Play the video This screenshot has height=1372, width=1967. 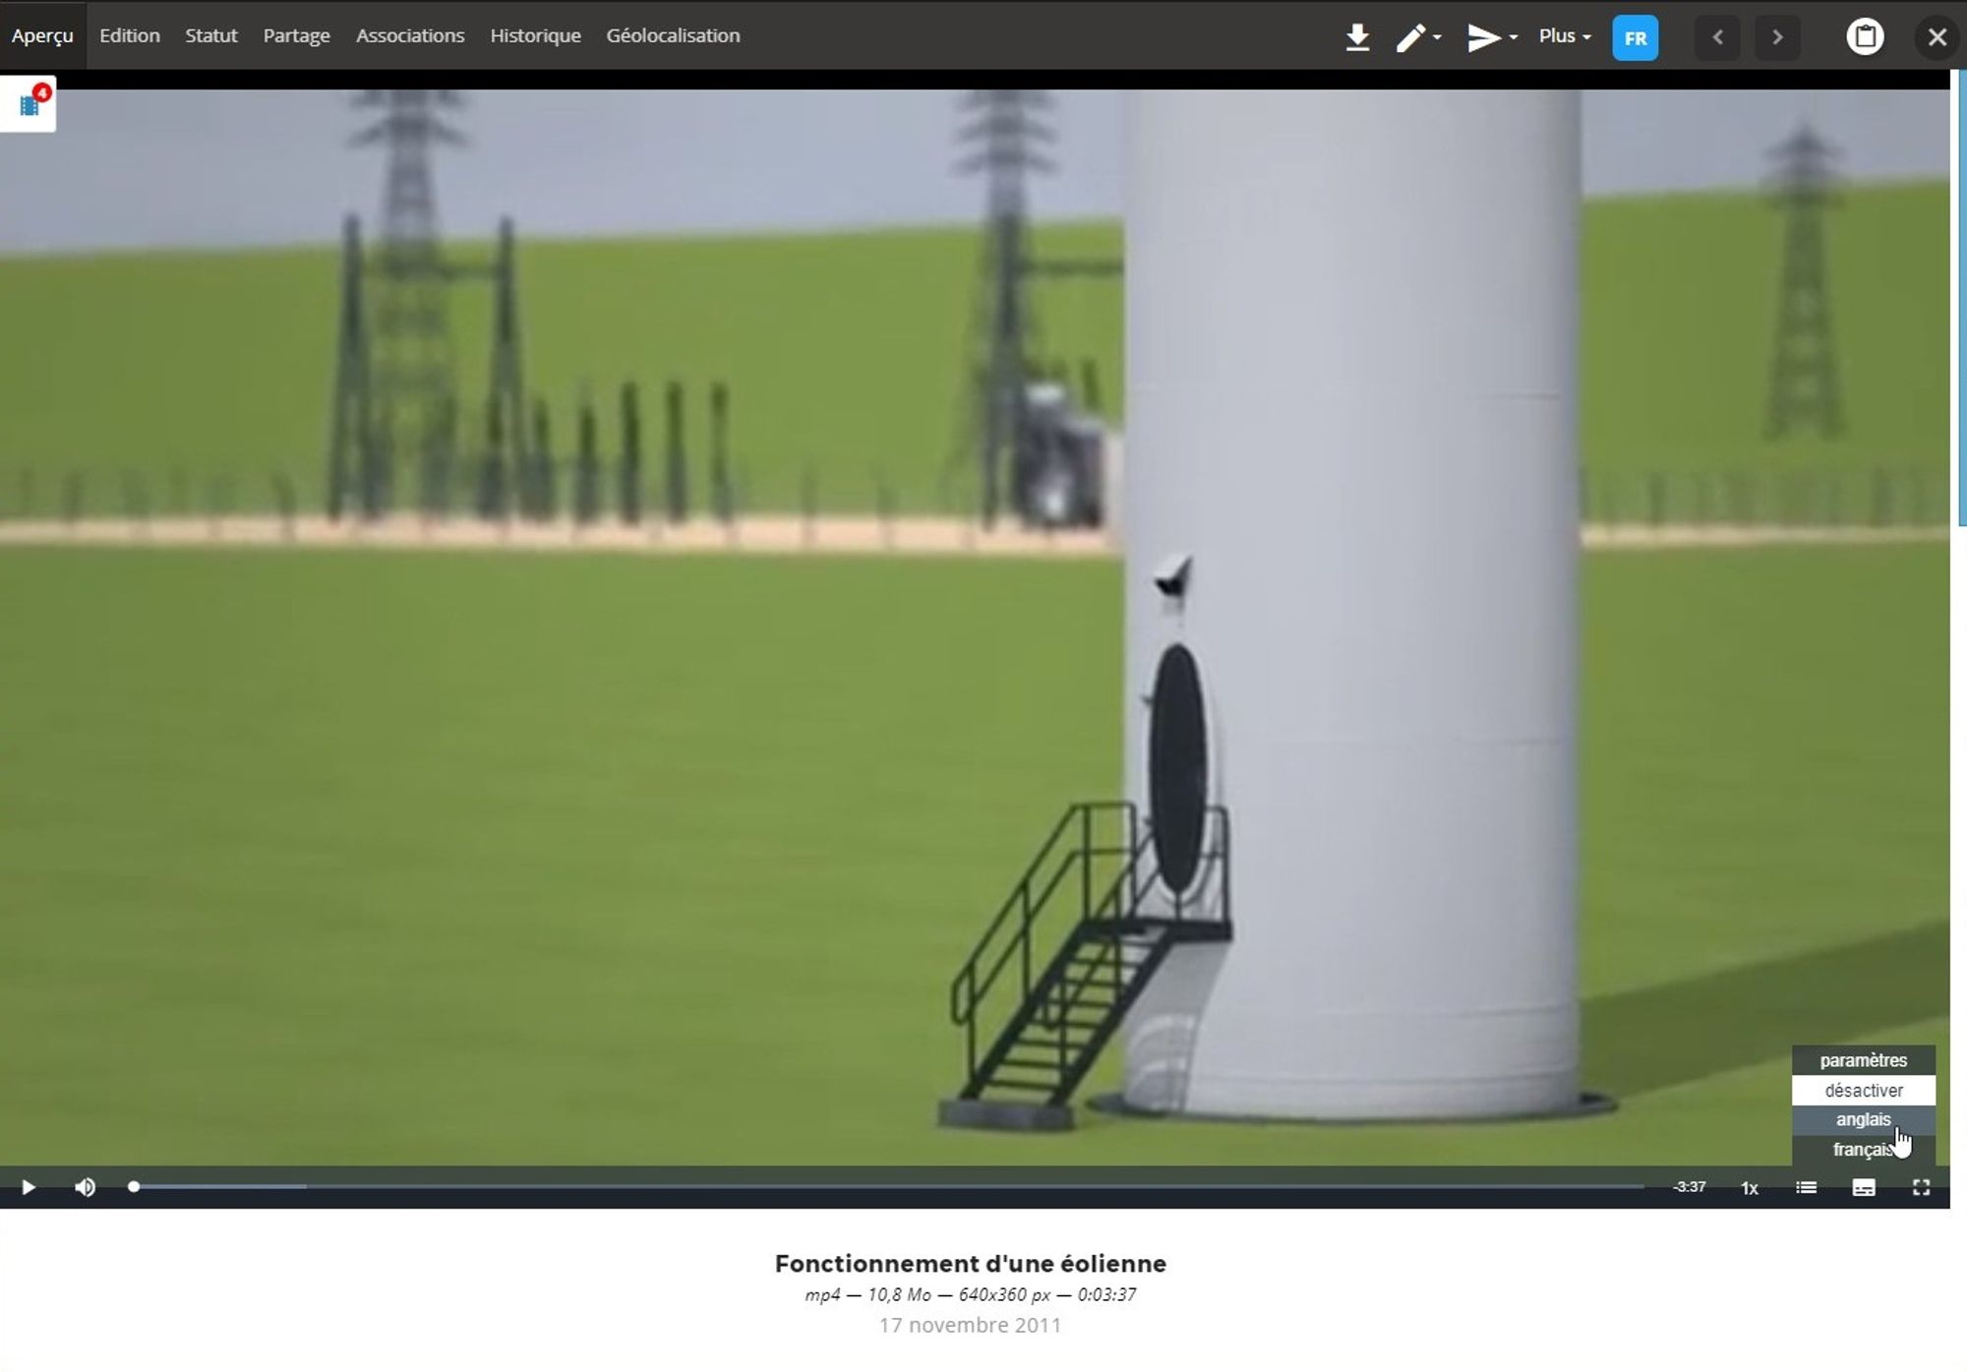click(29, 1187)
